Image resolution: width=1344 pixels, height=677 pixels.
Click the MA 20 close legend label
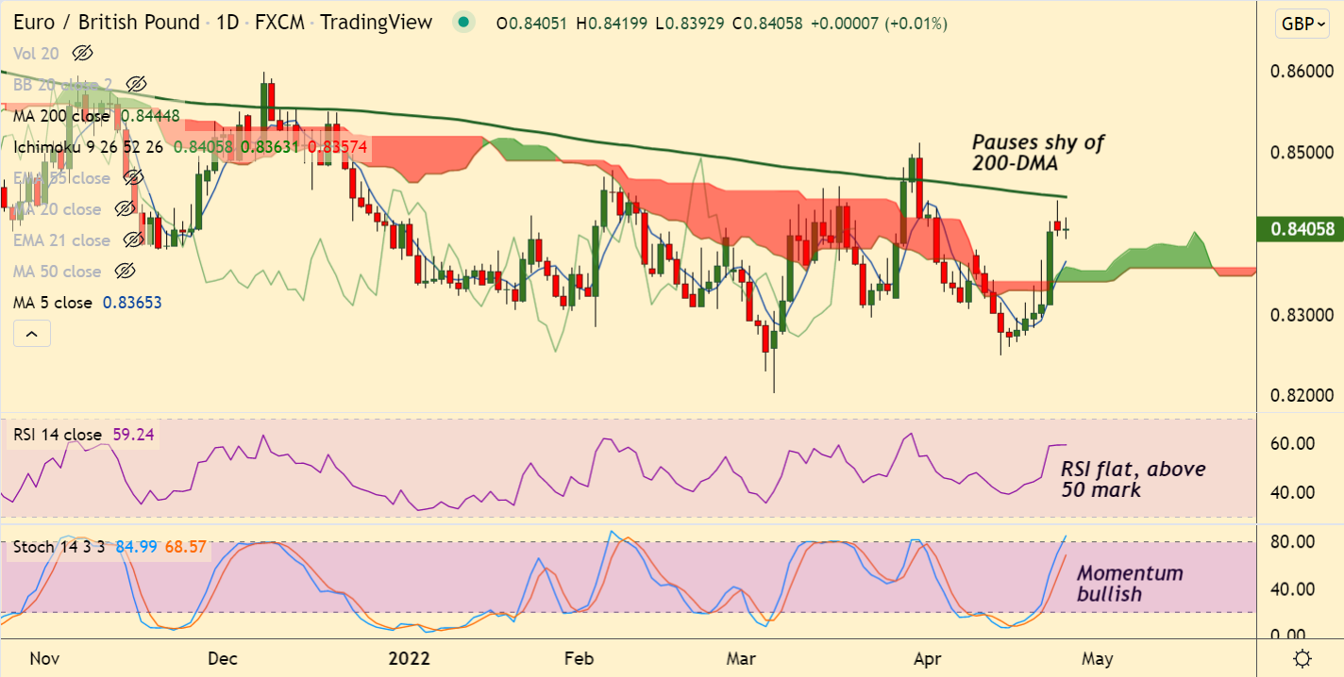tap(57, 208)
